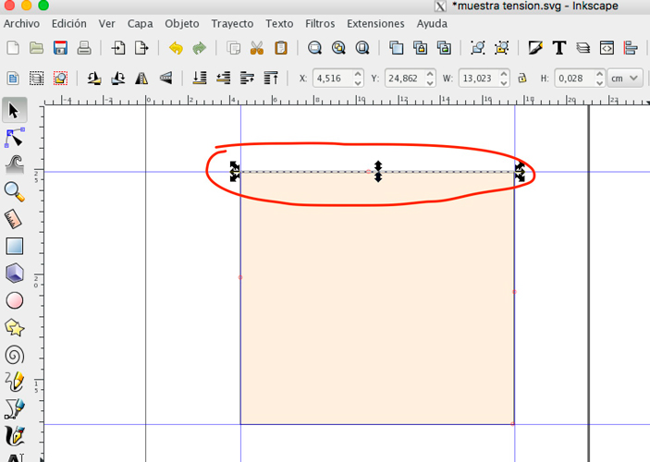Cut selection with scissors icon

click(257, 48)
